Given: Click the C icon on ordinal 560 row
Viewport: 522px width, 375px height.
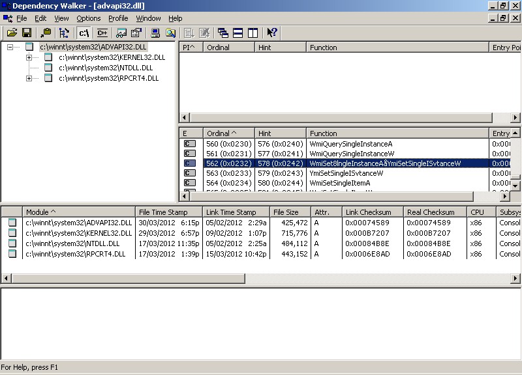Looking at the screenshot, I should (x=190, y=144).
